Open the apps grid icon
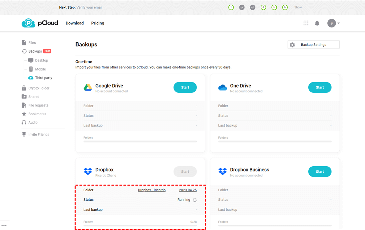Screen dimensions: 365x230 (306, 23)
